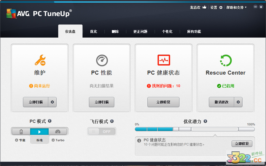This screenshot has height=166, width=266.
Task: Click 立即修复 in the optimization message box
Action: click(x=242, y=144)
